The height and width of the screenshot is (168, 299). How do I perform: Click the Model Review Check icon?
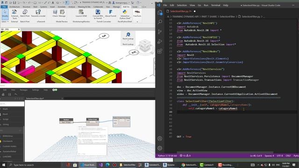pos(55,14)
